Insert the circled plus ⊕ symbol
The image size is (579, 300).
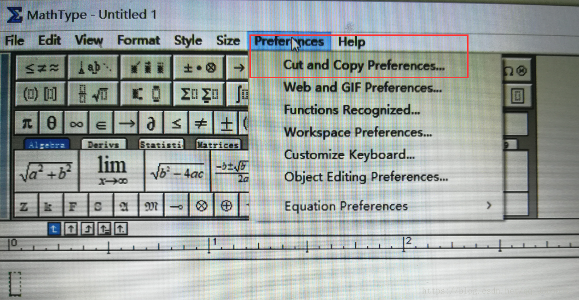coord(226,206)
